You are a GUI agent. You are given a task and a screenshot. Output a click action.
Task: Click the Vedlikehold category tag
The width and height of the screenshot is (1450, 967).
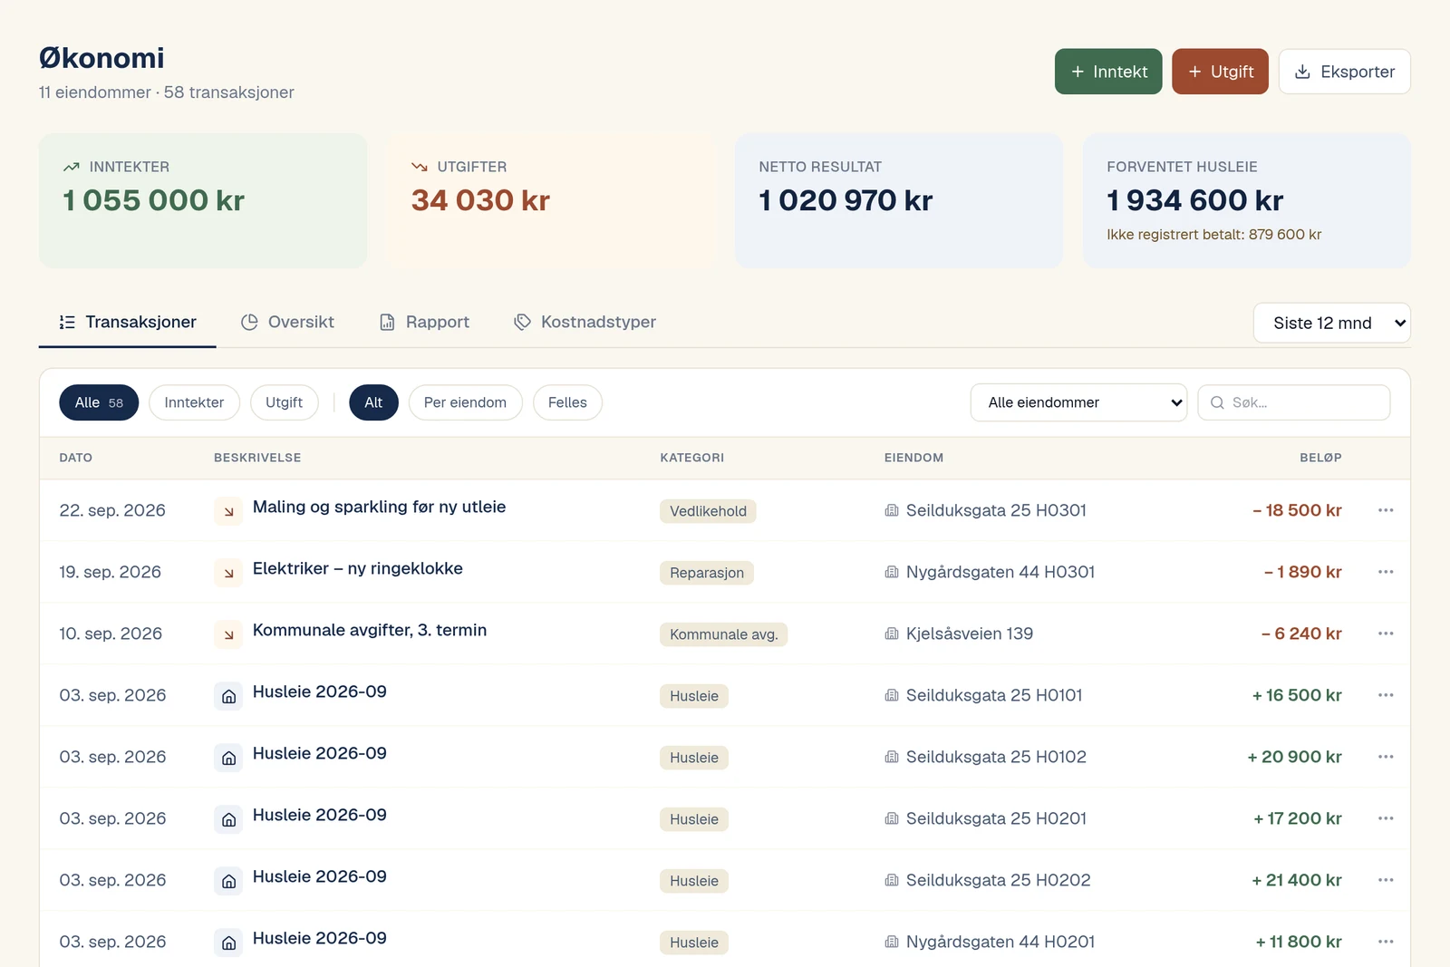708,511
